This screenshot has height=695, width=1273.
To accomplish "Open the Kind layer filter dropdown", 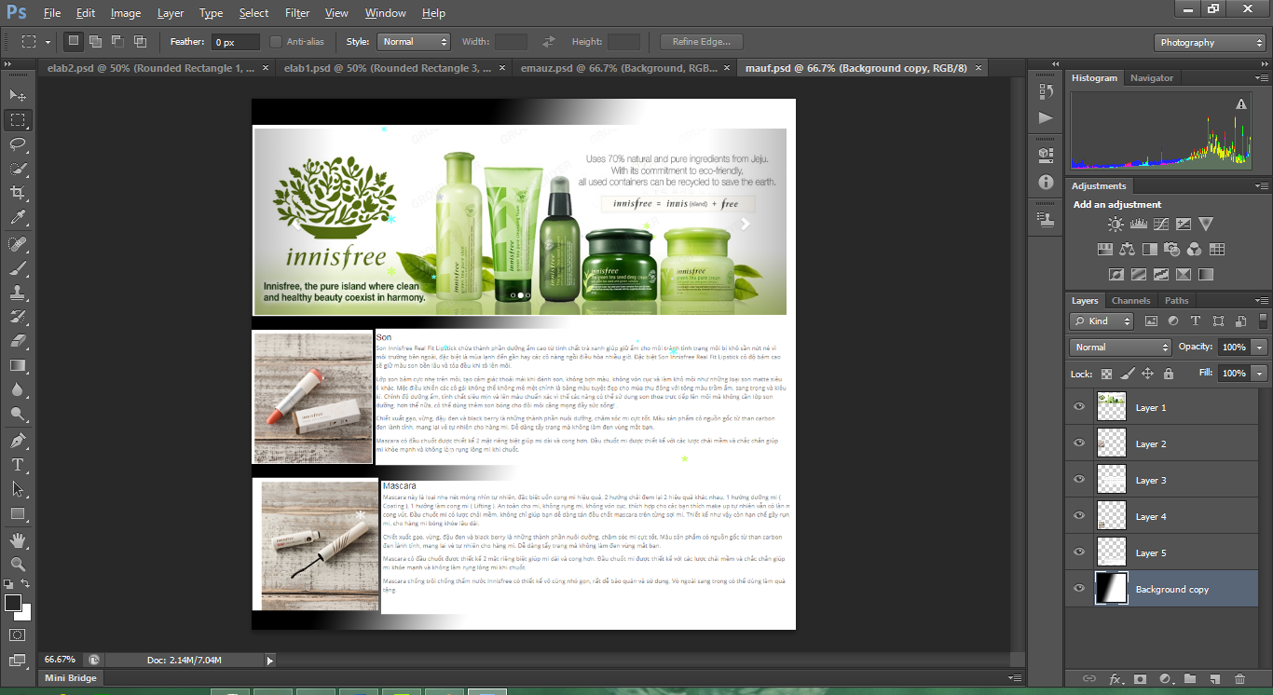I will click(x=1102, y=320).
